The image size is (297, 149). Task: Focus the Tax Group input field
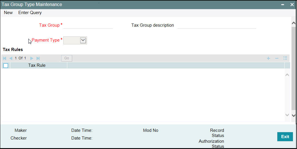click(88, 26)
